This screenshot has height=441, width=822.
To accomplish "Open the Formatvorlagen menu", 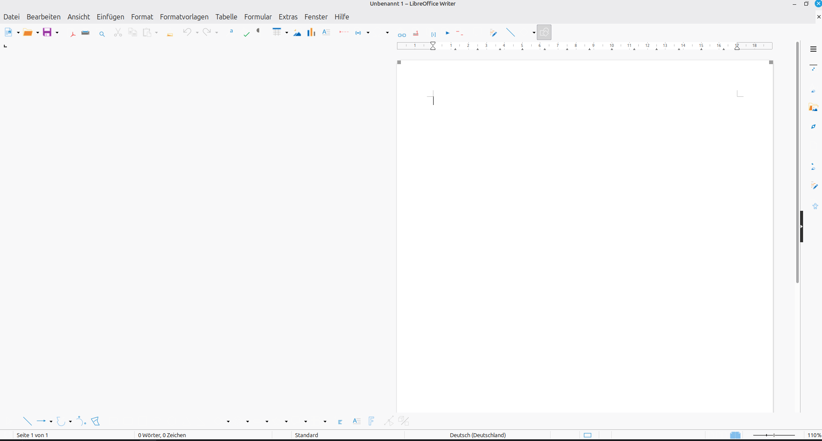I will [x=184, y=17].
